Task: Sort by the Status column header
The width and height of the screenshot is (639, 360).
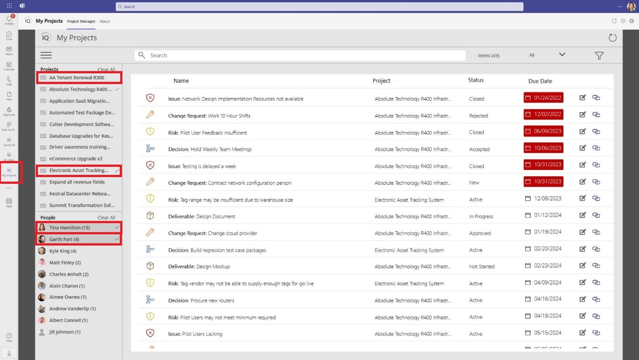Action: pos(476,80)
